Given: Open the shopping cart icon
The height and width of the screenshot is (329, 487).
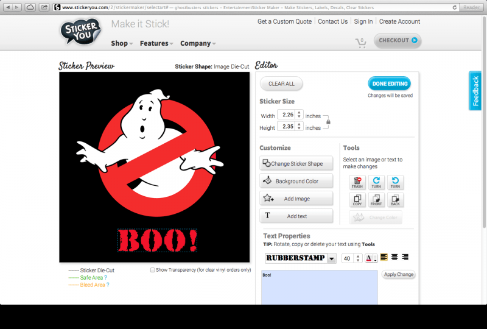Looking at the screenshot, I should tap(360, 43).
